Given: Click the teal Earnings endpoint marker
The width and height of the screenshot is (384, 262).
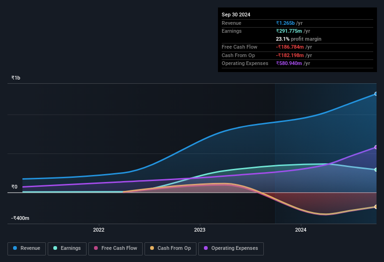Looking at the screenshot, I should point(376,170).
